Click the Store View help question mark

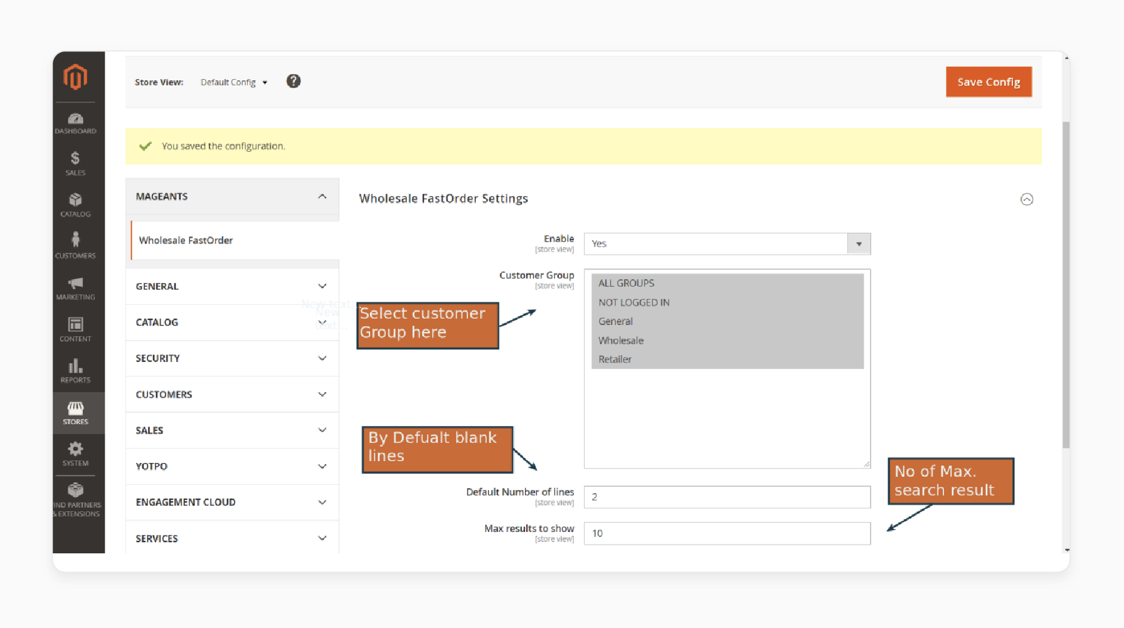294,81
